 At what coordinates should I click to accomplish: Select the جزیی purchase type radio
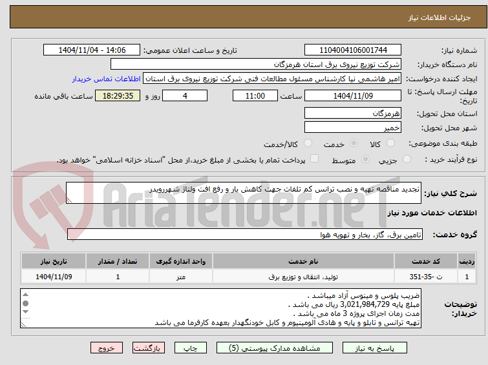[x=407, y=159]
